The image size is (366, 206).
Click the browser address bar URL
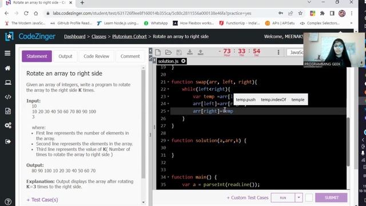pos(152,13)
